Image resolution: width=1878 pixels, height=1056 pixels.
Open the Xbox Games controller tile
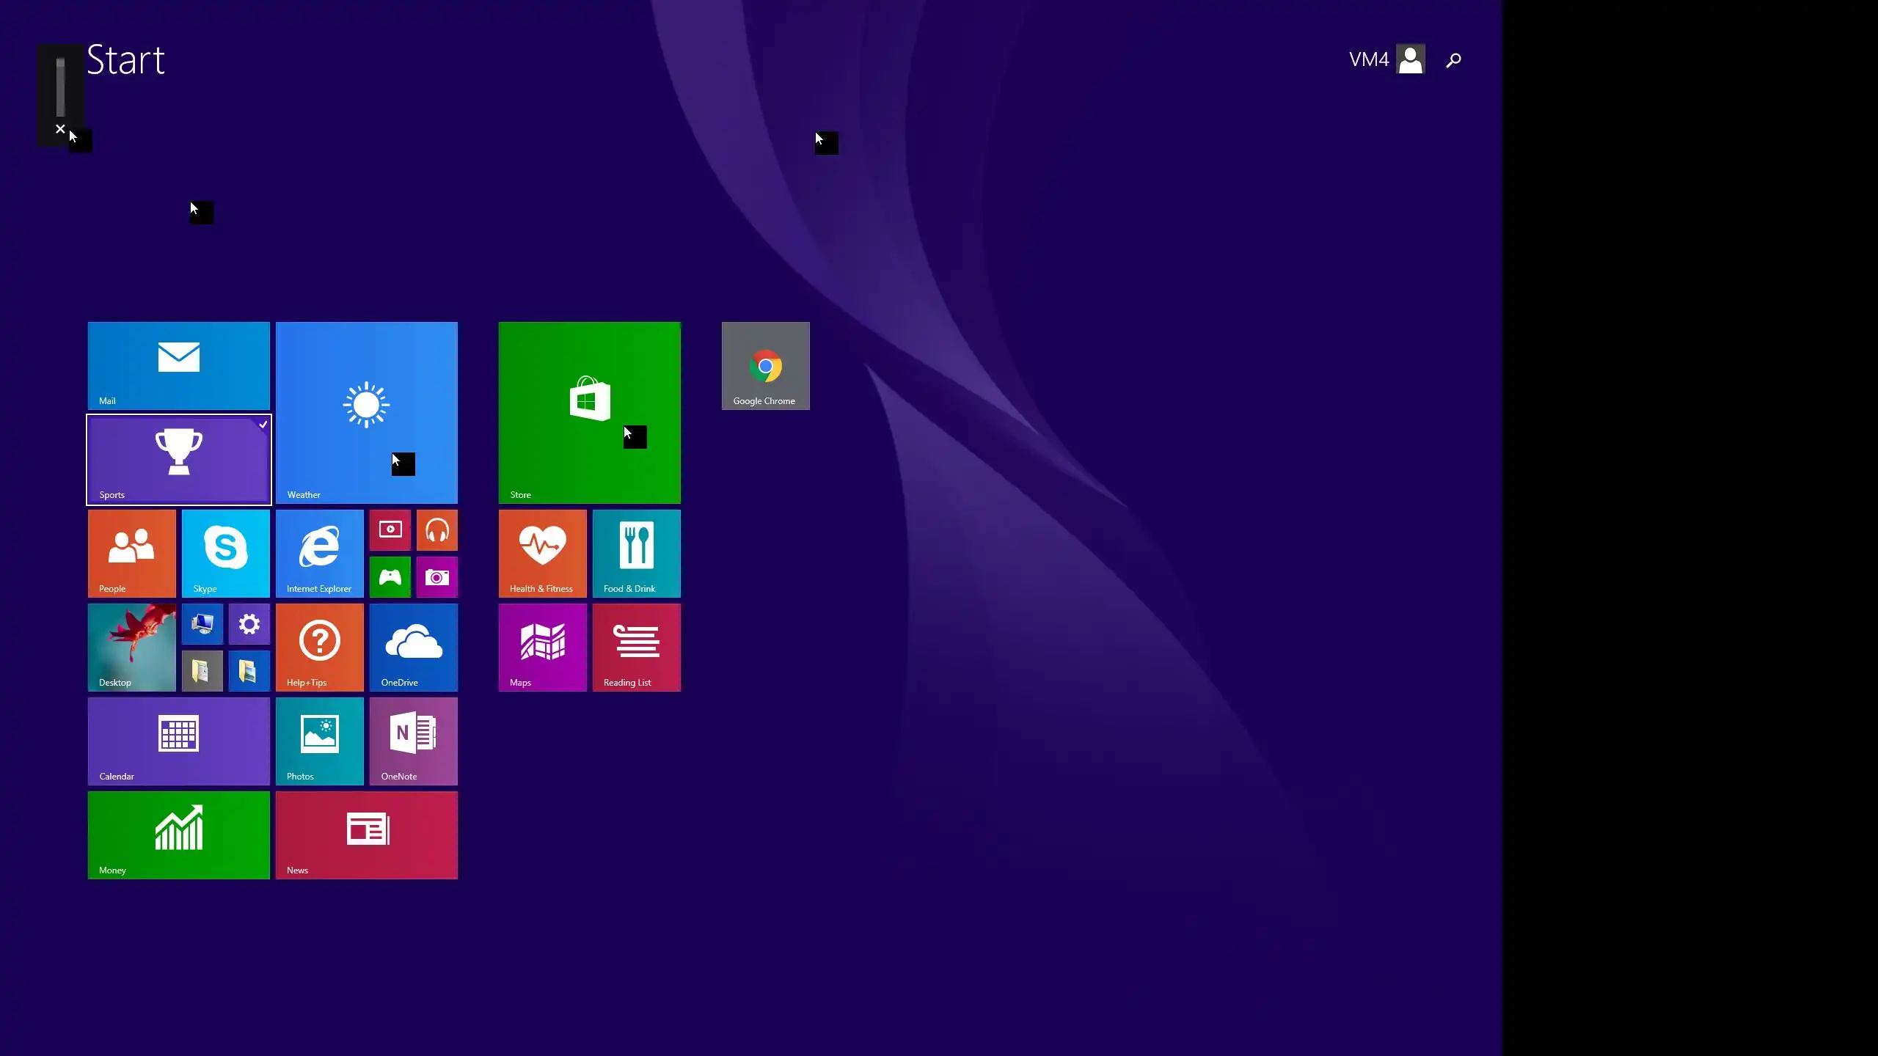(x=390, y=576)
